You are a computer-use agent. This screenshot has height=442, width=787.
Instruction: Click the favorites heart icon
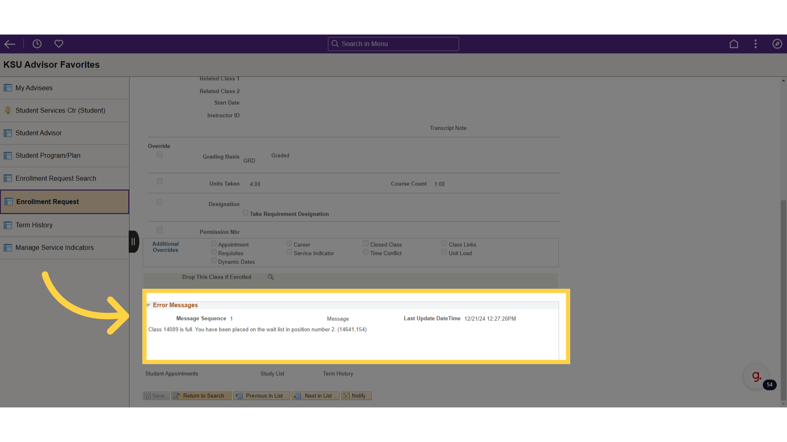click(59, 44)
